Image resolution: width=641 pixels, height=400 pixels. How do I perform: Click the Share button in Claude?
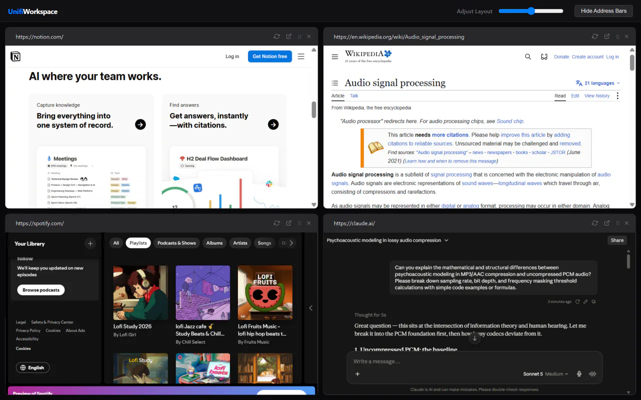pyautogui.click(x=617, y=240)
